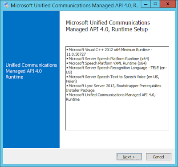Screen dimensions: 178x167
Task: Click the Unified Communications Managed API 4.0 Runtime sidebar label
Action: [x=31, y=71]
